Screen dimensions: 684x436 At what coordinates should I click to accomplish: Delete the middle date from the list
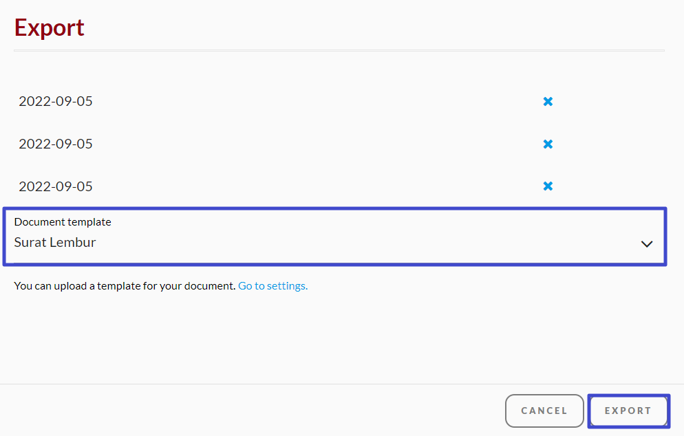pos(548,144)
